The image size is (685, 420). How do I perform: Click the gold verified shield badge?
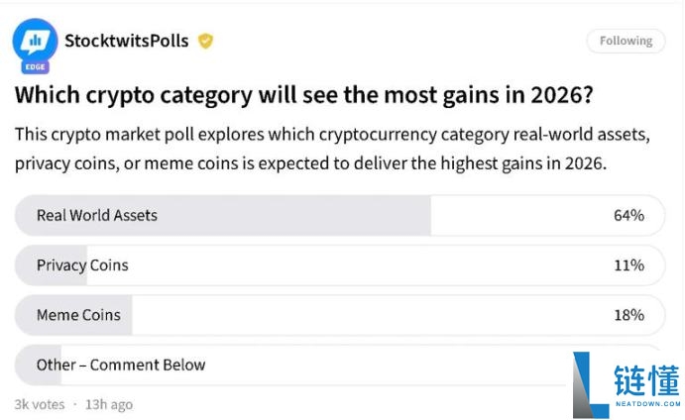click(x=205, y=41)
